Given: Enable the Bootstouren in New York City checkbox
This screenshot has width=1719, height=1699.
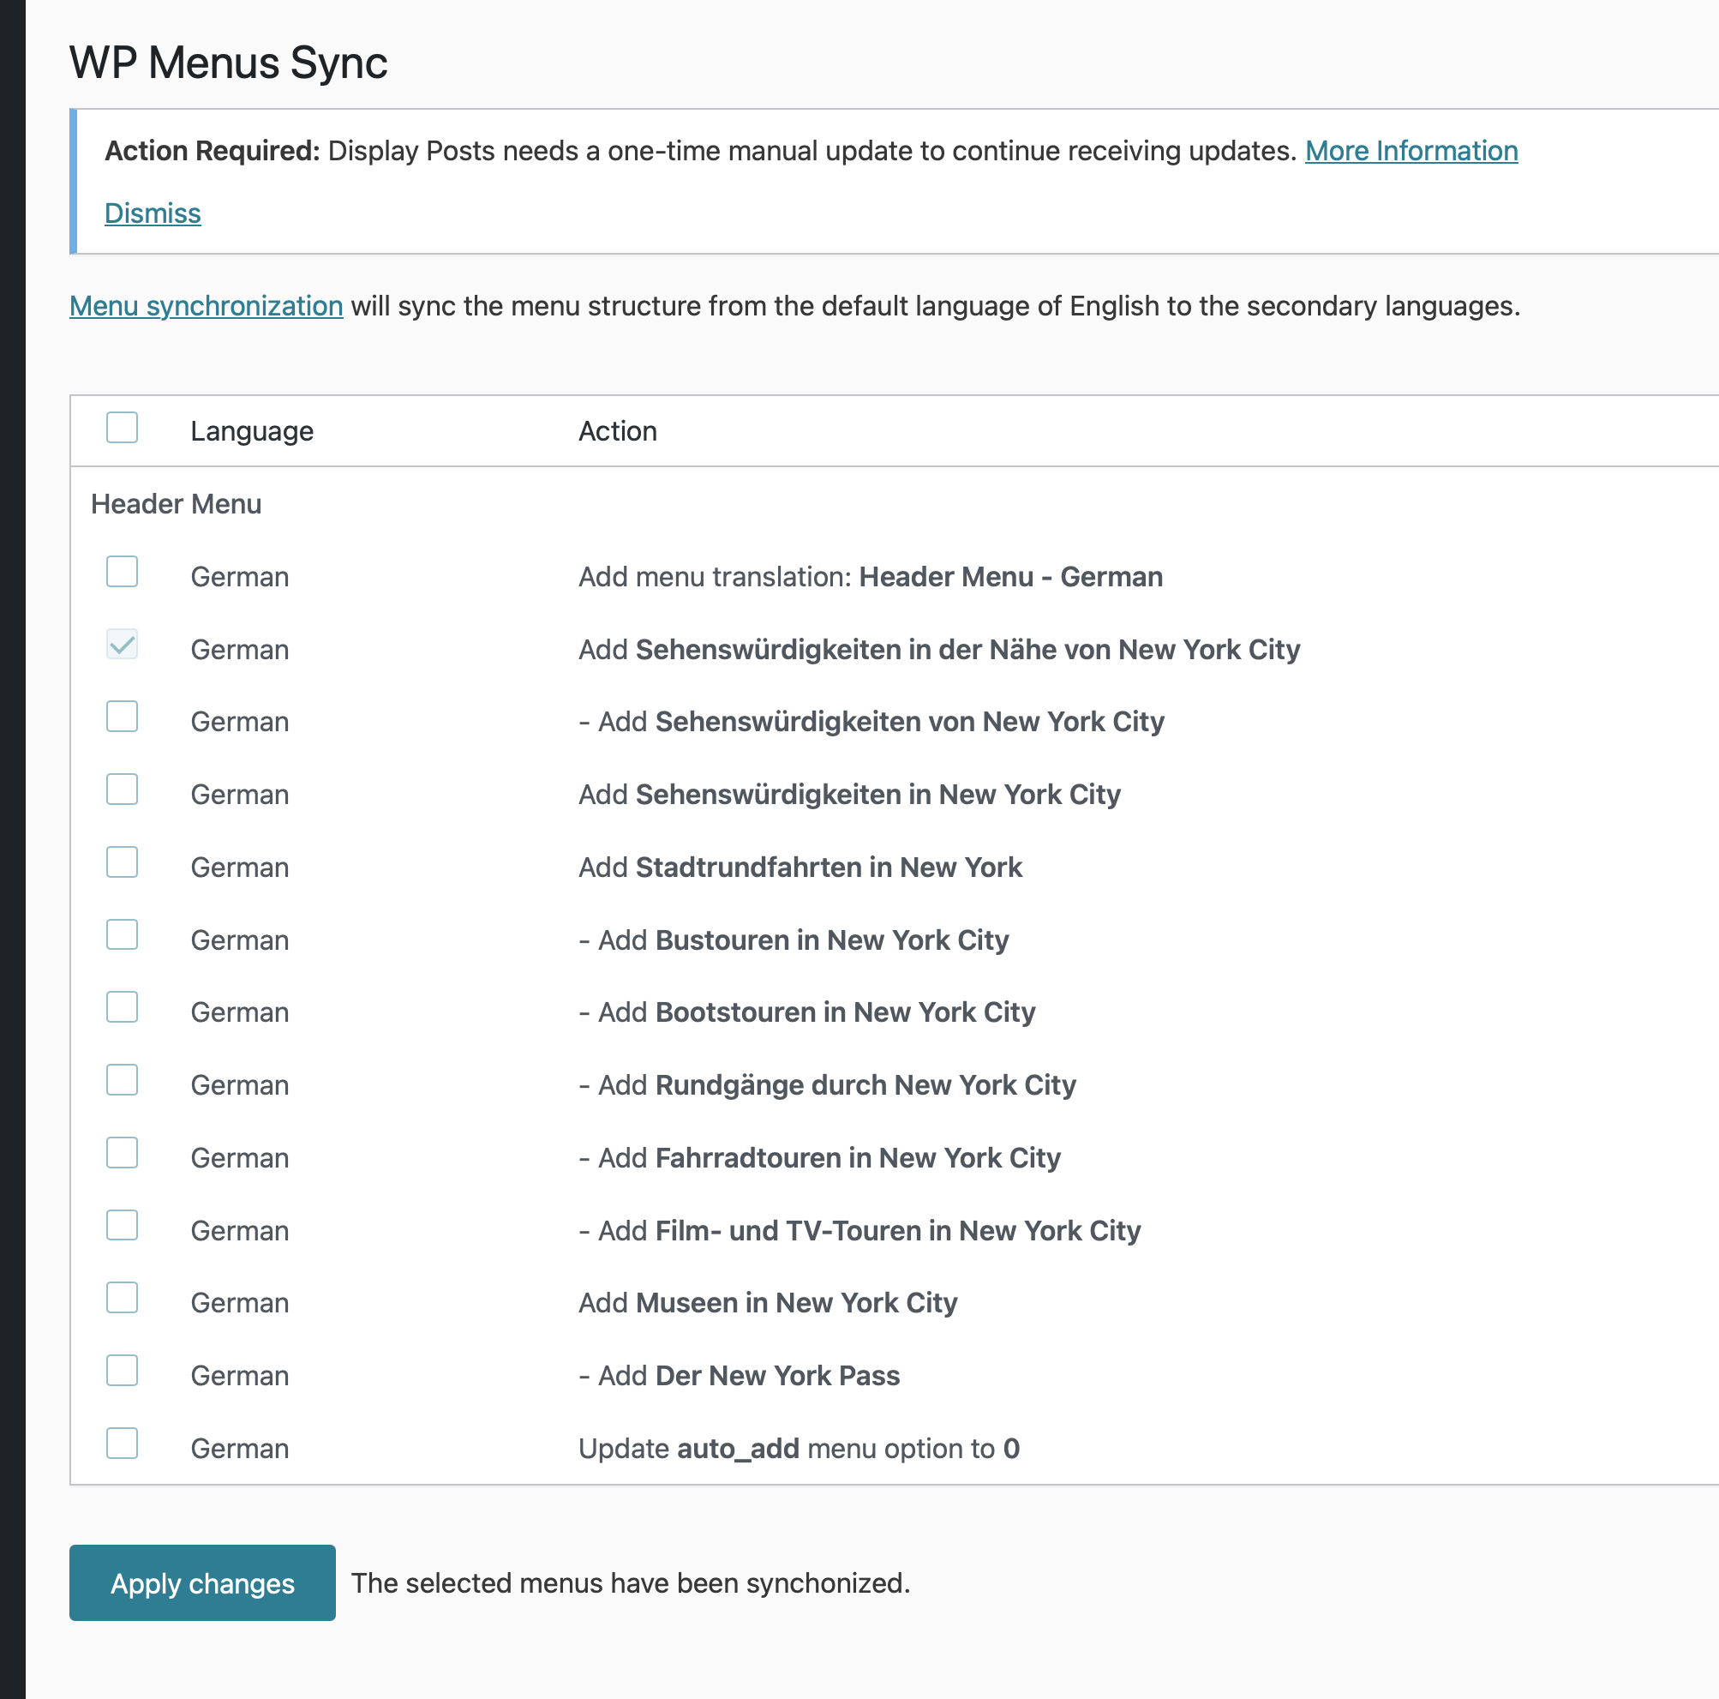Looking at the screenshot, I should (x=122, y=1007).
